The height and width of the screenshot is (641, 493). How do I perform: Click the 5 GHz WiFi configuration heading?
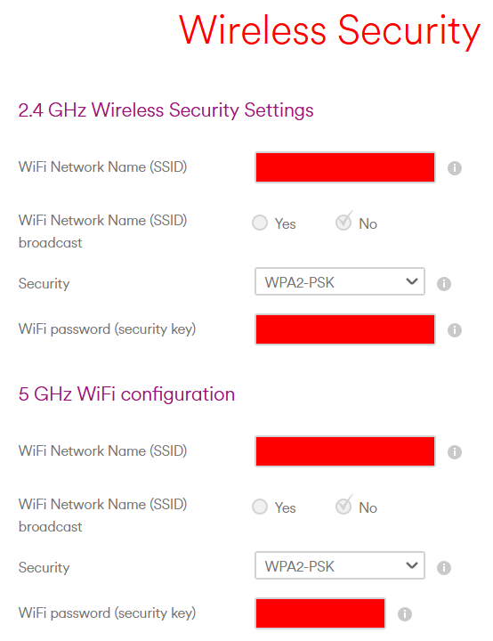126,394
